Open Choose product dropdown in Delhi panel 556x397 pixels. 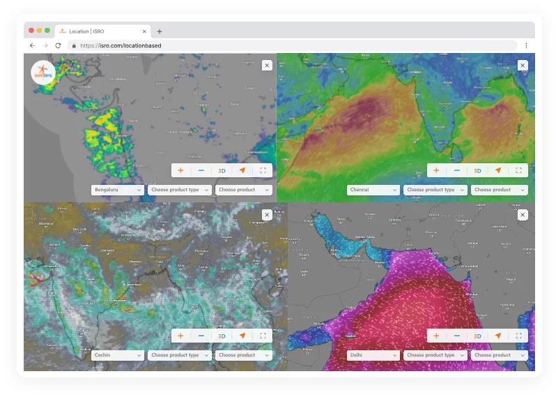pyautogui.click(x=500, y=355)
